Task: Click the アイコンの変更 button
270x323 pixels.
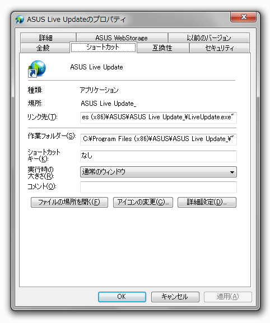Action: point(143,202)
